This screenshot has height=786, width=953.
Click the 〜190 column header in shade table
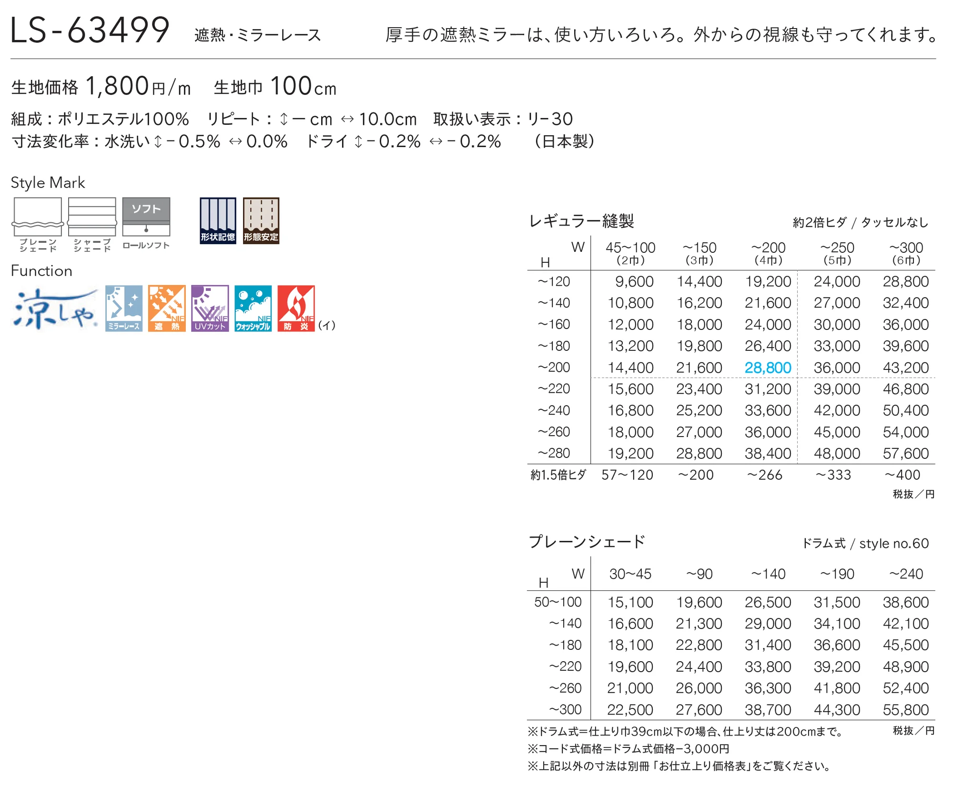coord(837,574)
